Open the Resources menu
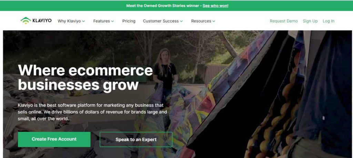 tap(203, 21)
